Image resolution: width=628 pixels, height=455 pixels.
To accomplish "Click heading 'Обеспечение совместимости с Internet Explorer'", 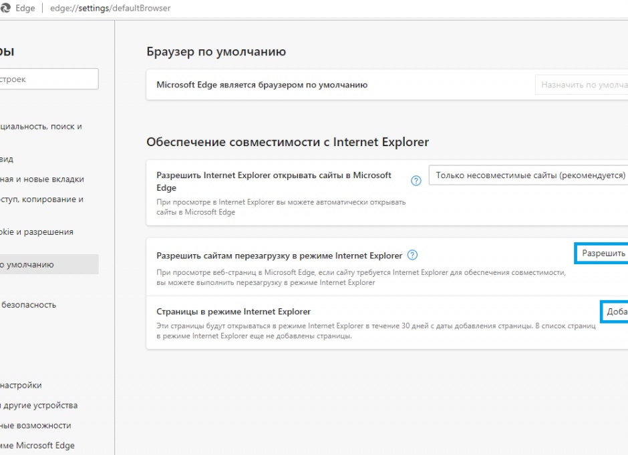I will [x=287, y=142].
